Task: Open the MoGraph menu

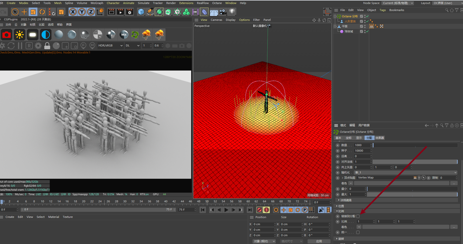Action: pos(97,3)
